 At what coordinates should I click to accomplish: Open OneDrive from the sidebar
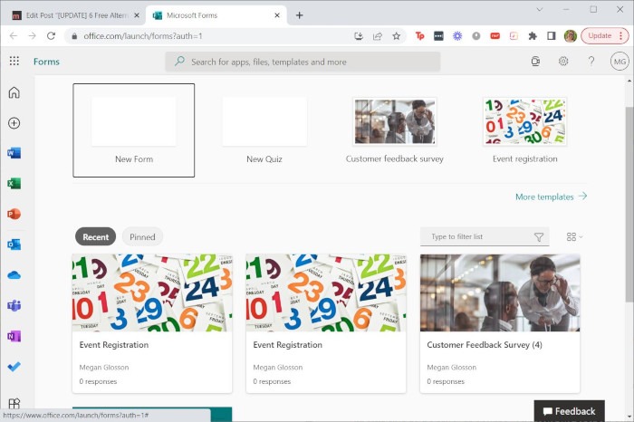pyautogui.click(x=14, y=275)
